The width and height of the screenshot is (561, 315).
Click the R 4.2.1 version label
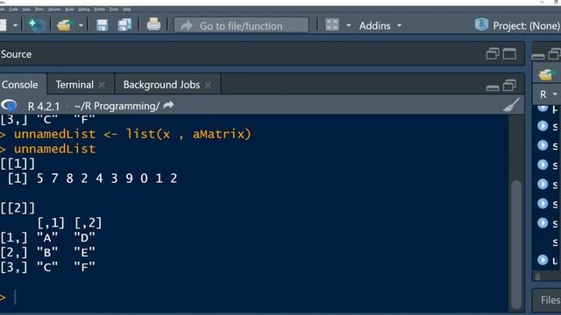click(x=44, y=106)
